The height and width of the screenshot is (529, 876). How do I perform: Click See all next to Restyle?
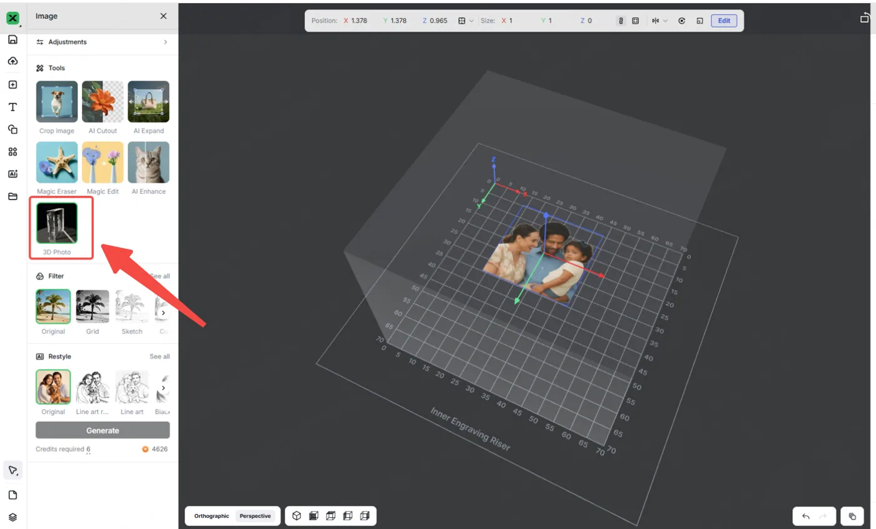(160, 356)
